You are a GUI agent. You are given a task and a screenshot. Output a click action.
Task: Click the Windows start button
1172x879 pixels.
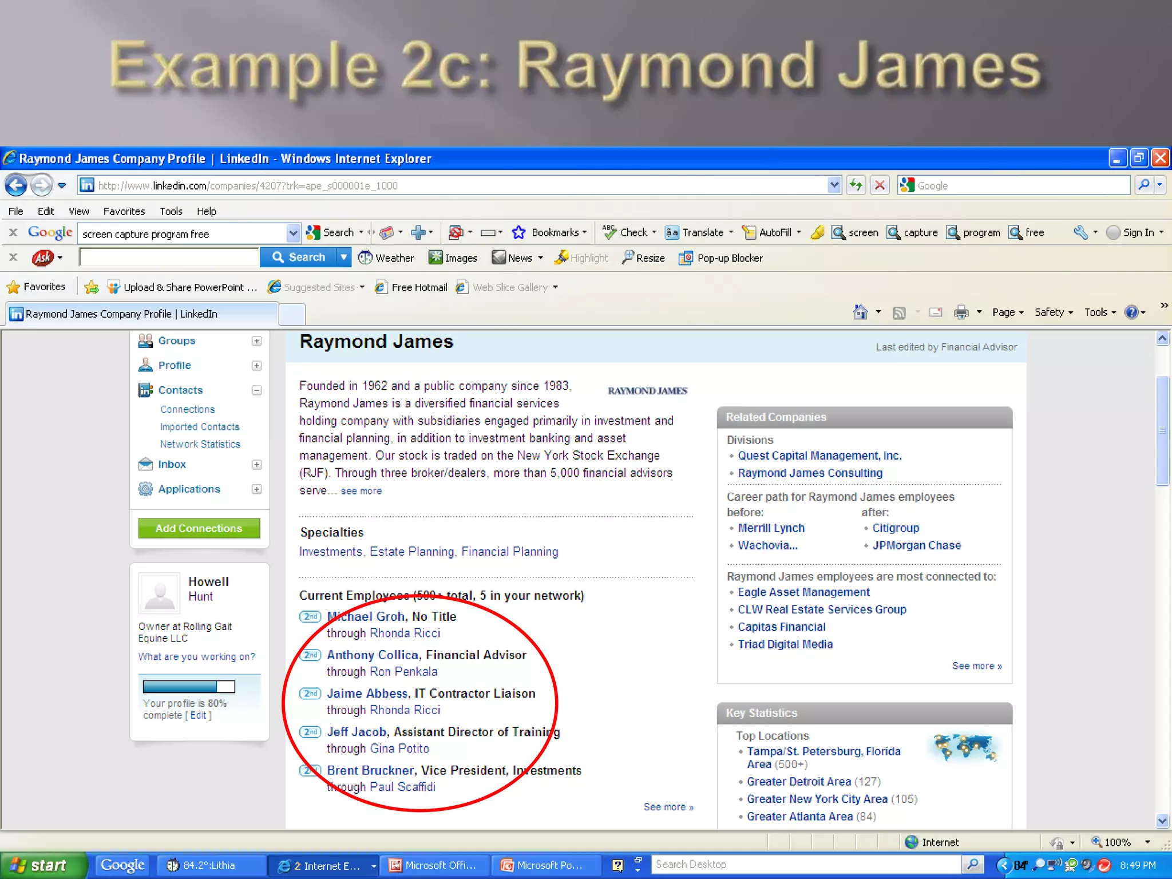43,865
